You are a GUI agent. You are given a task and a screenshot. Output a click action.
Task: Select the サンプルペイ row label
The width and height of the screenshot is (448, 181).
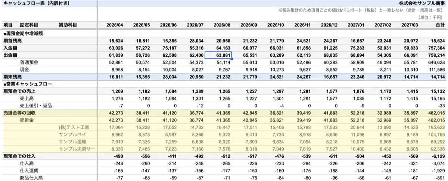coord(72,134)
